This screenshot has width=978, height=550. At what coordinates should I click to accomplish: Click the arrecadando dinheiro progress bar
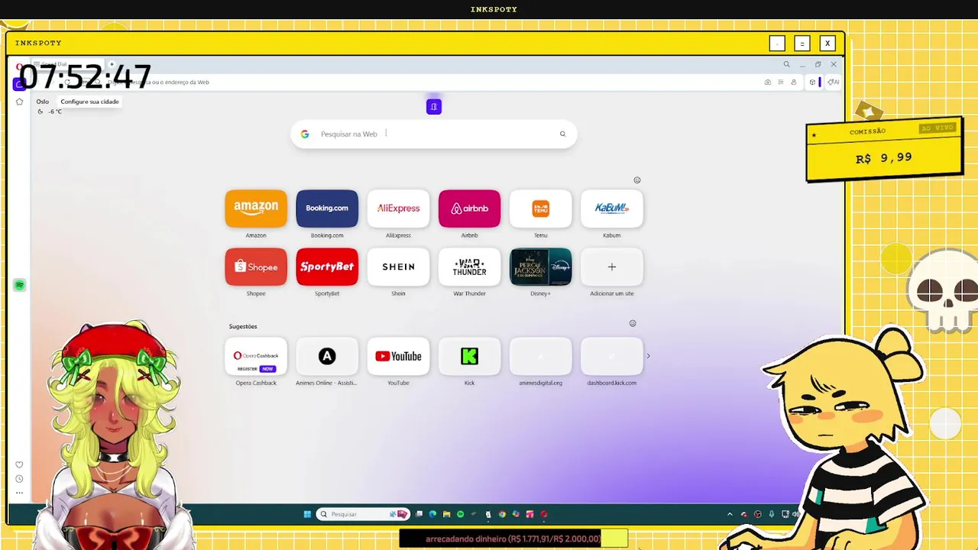513,539
